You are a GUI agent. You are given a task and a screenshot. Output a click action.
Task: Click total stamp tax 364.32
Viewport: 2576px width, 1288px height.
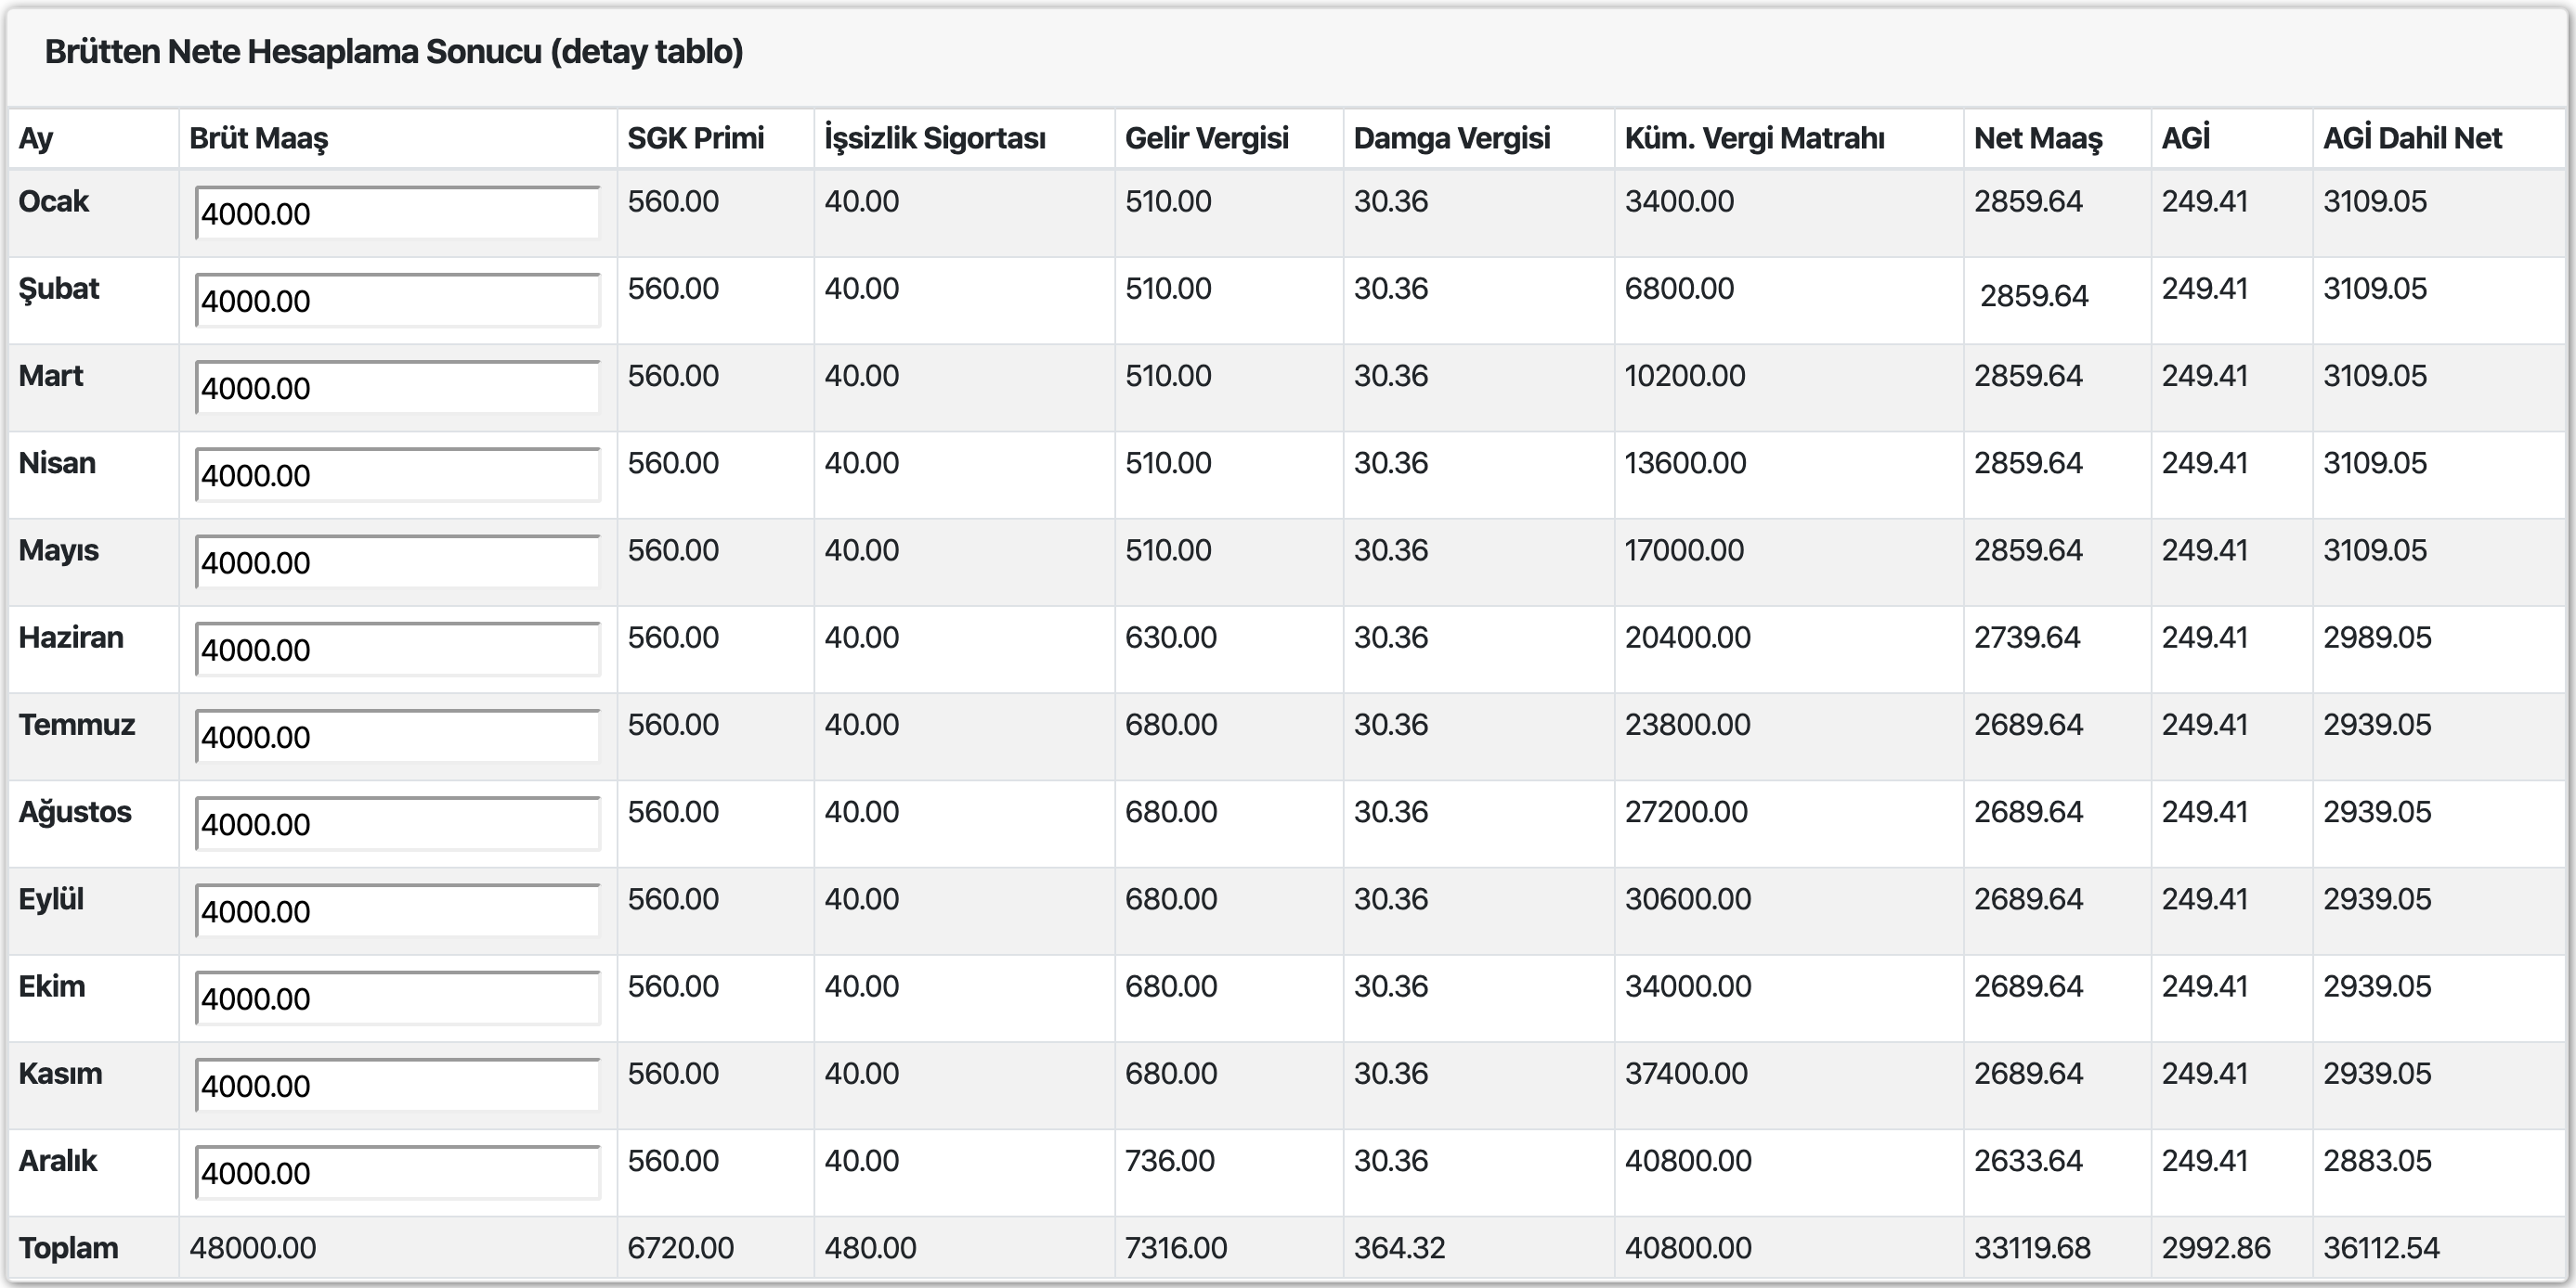pyautogui.click(x=1400, y=1248)
